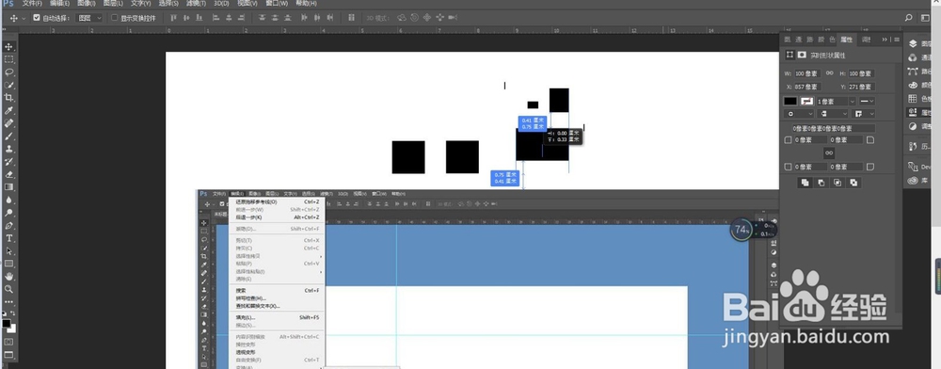Open the History panel icon in dock
The height and width of the screenshot is (369, 941).
[913, 146]
